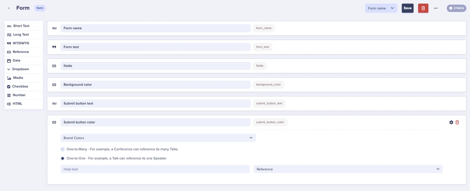Select the One-to-One relationship option
The width and height of the screenshot is (470, 191).
pyautogui.click(x=63, y=159)
